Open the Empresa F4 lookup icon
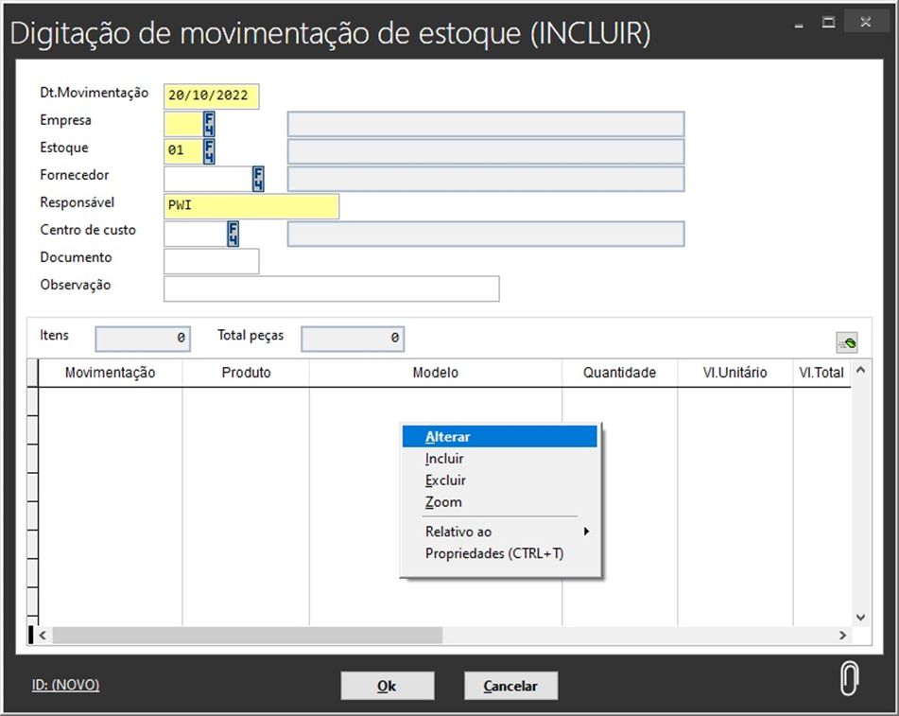 pos(209,123)
